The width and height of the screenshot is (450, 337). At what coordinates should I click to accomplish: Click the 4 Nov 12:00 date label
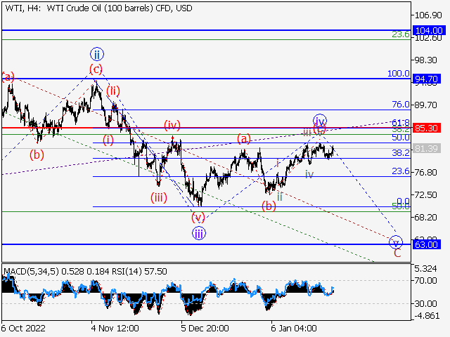tap(115, 328)
